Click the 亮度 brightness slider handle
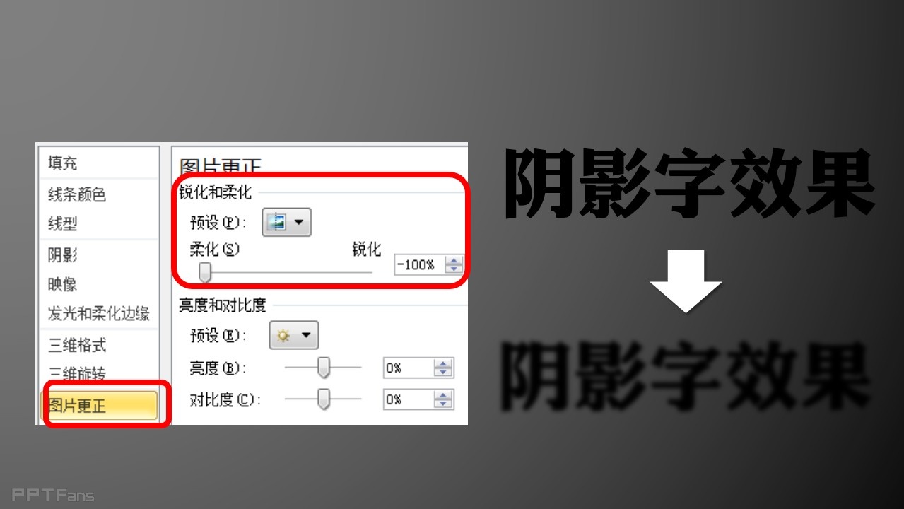The height and width of the screenshot is (509, 904). (x=324, y=368)
